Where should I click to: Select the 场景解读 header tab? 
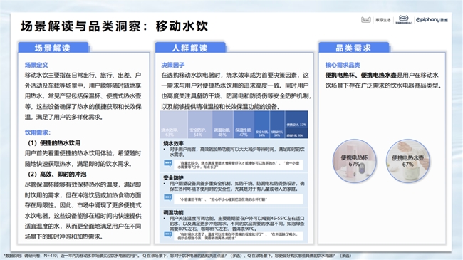coord(53,48)
